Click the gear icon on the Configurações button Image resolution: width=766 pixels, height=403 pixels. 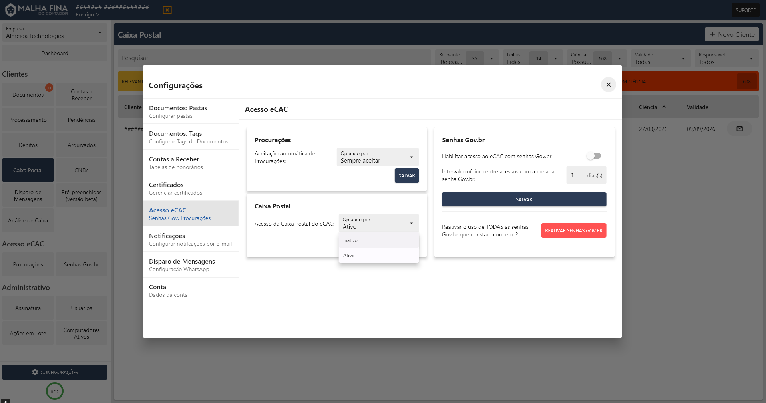(35, 372)
